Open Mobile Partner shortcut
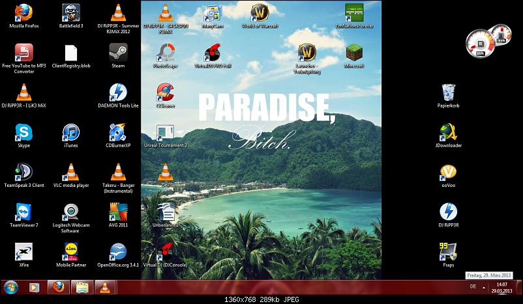523x304 pixels. [70, 252]
